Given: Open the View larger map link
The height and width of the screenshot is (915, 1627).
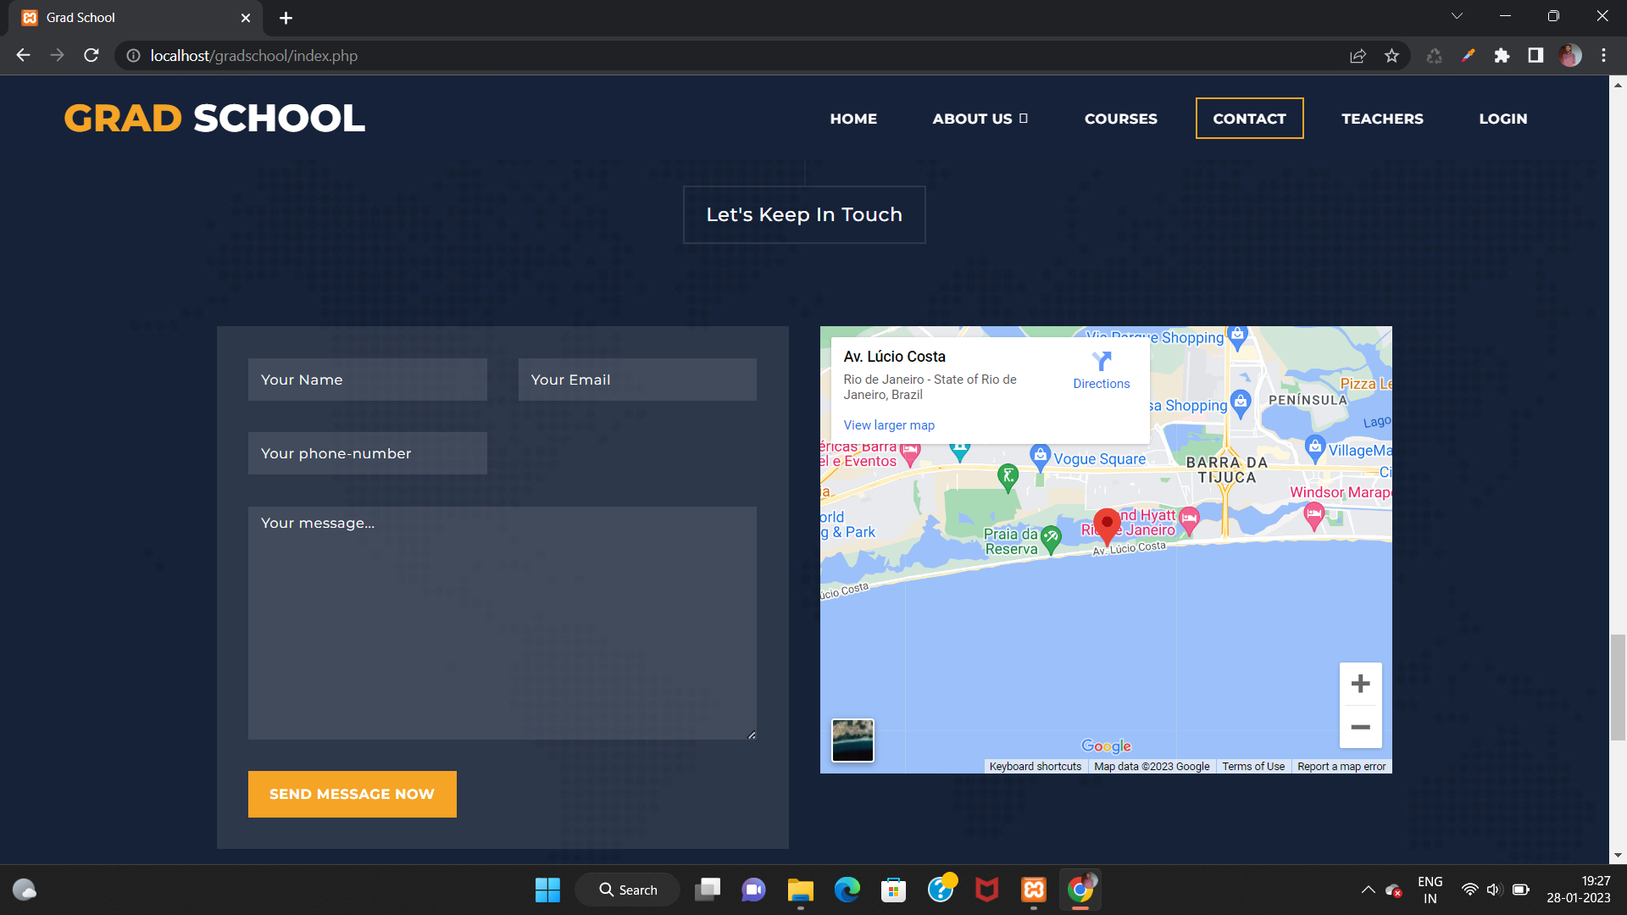Looking at the screenshot, I should [x=888, y=424].
